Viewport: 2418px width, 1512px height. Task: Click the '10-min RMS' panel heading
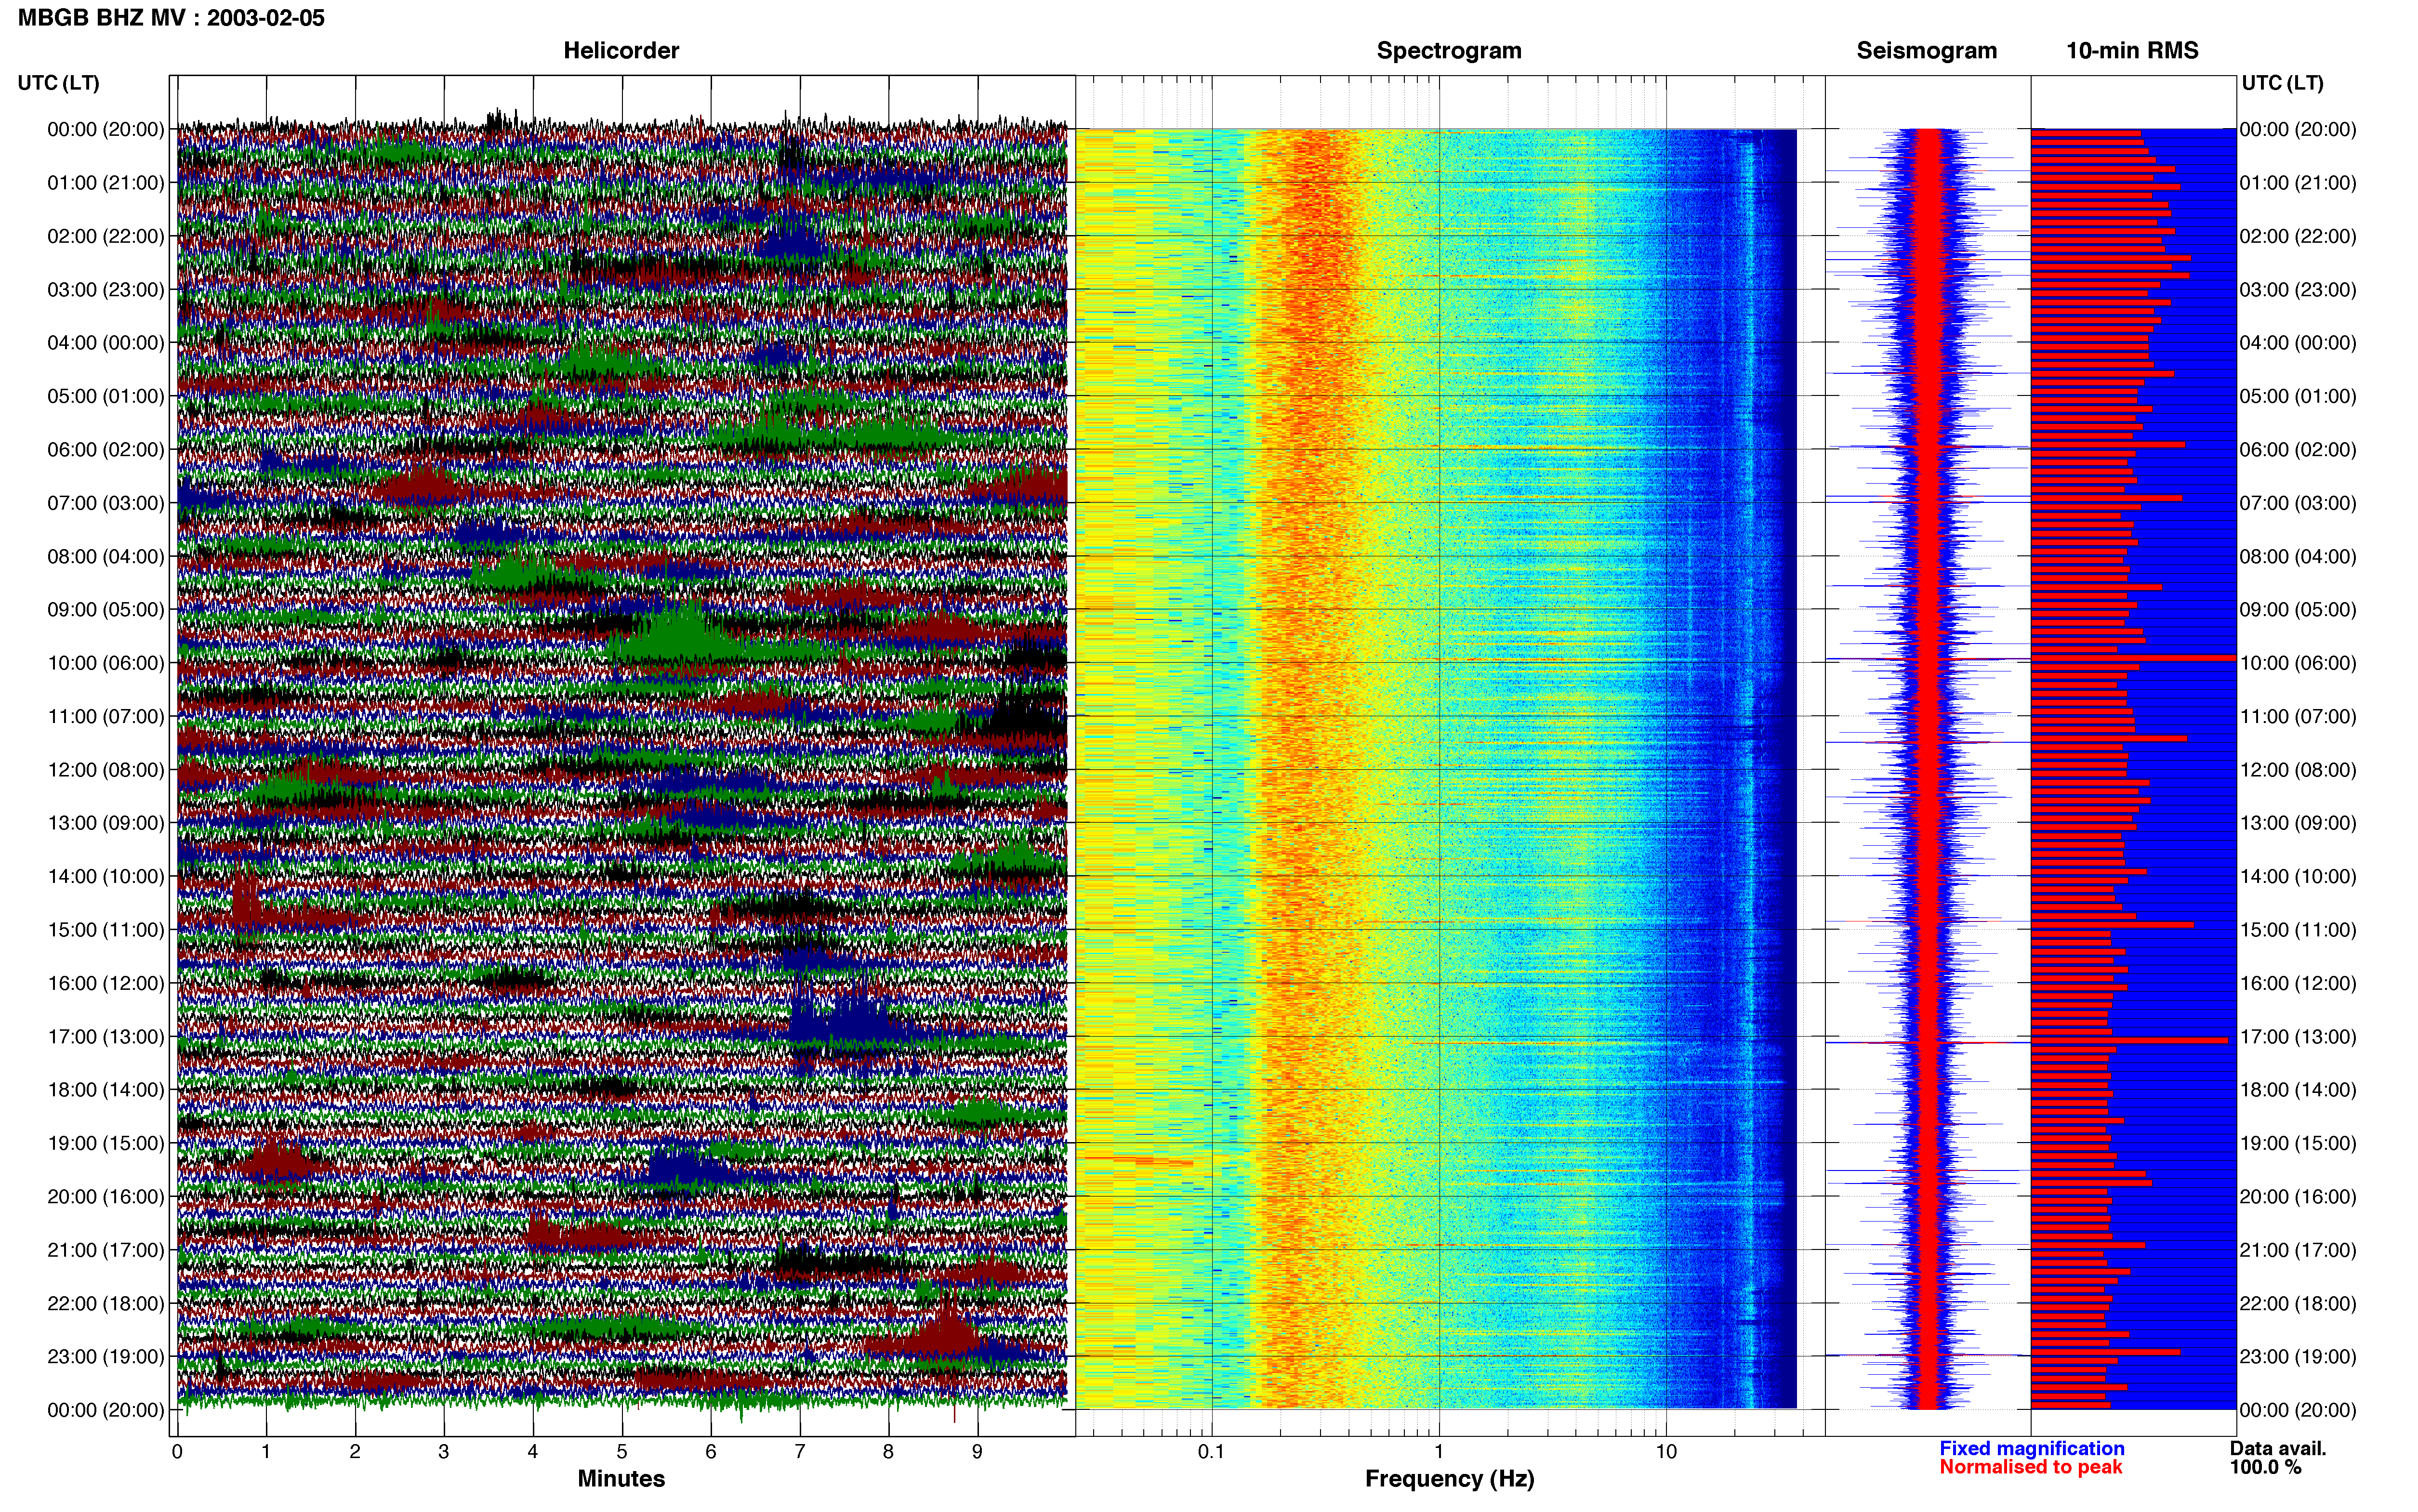point(2132,50)
